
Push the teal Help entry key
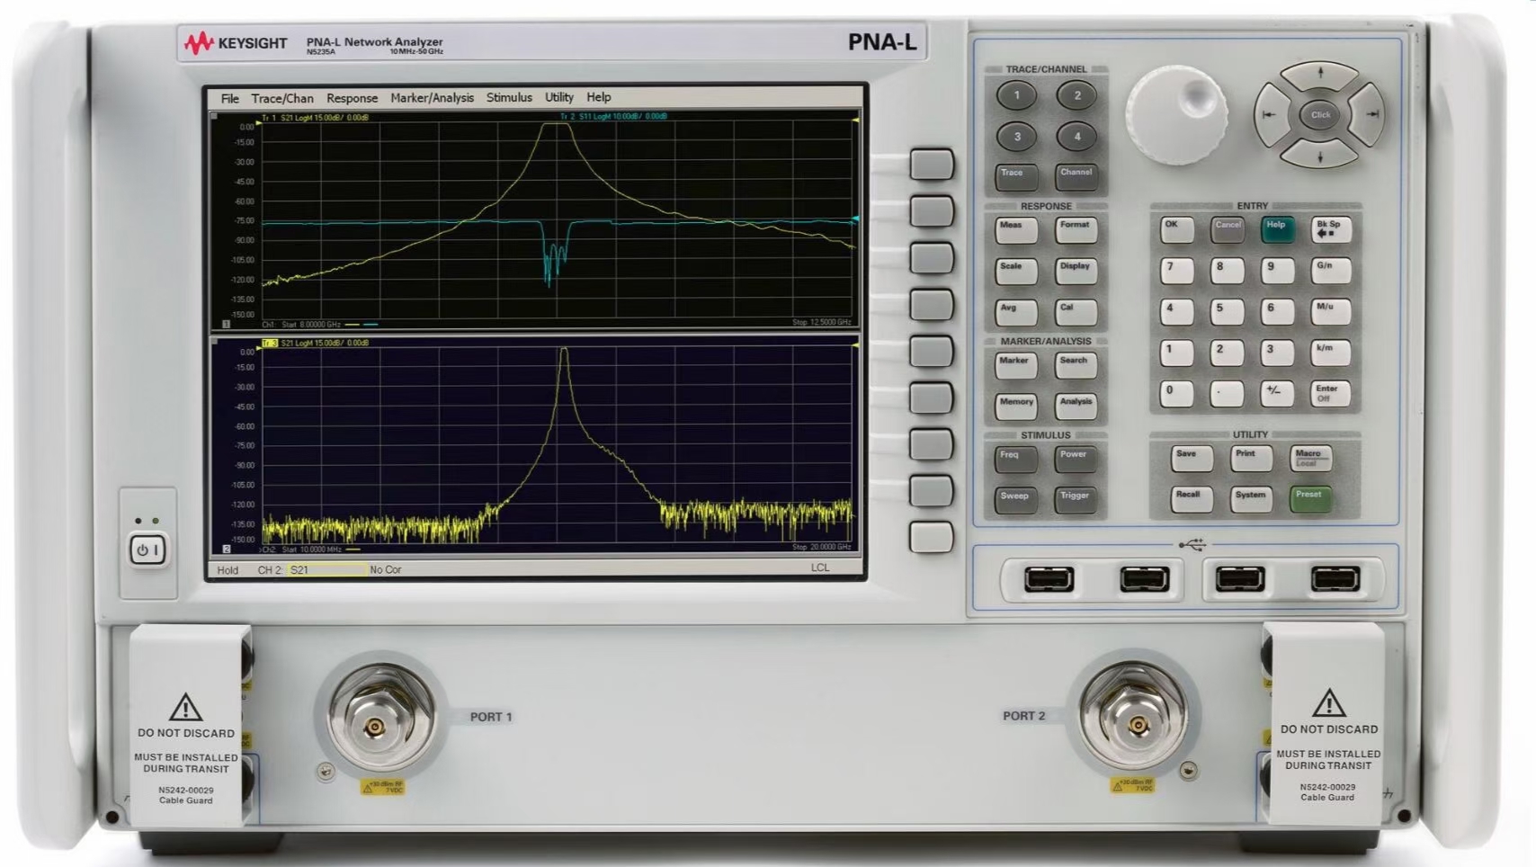pos(1278,230)
